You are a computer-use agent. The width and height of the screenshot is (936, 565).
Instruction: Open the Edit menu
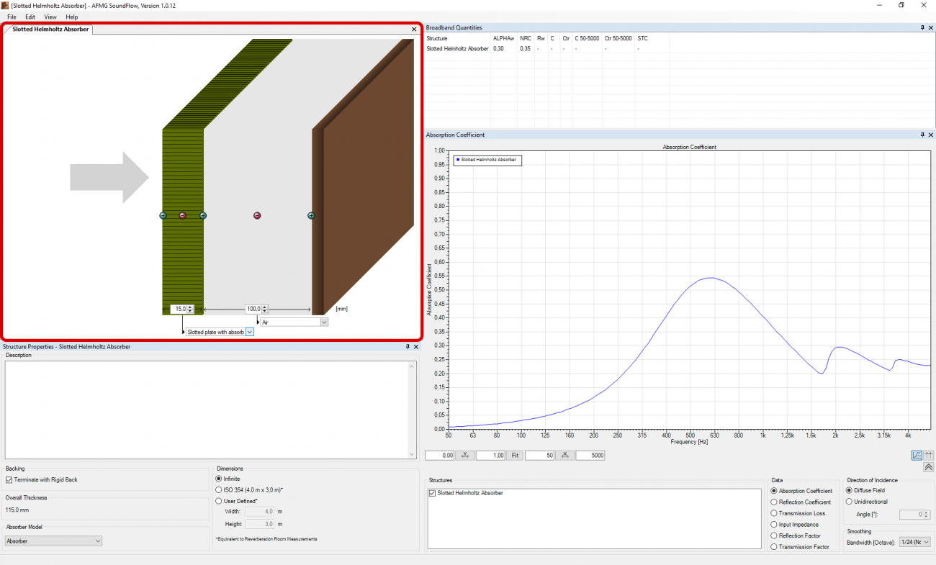pos(30,17)
